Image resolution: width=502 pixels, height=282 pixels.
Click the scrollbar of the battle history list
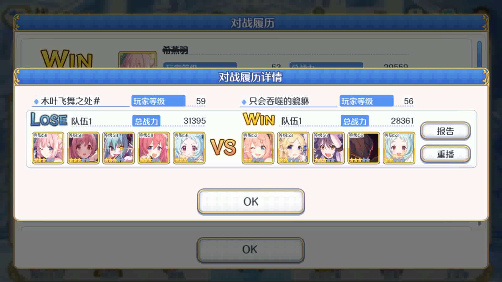[479, 54]
